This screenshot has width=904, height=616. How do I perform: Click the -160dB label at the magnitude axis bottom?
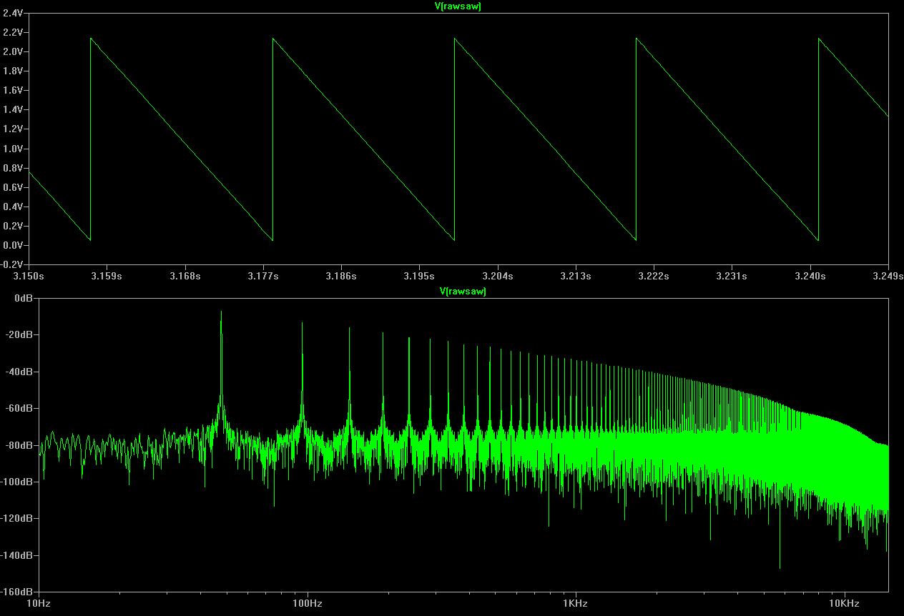tap(17, 592)
